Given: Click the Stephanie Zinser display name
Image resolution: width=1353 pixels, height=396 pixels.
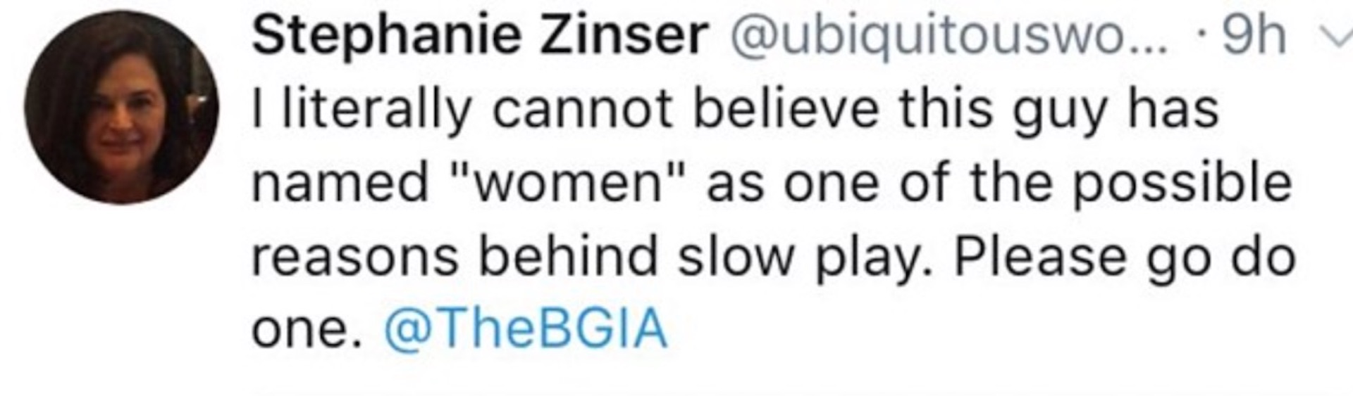Looking at the screenshot, I should tap(480, 36).
